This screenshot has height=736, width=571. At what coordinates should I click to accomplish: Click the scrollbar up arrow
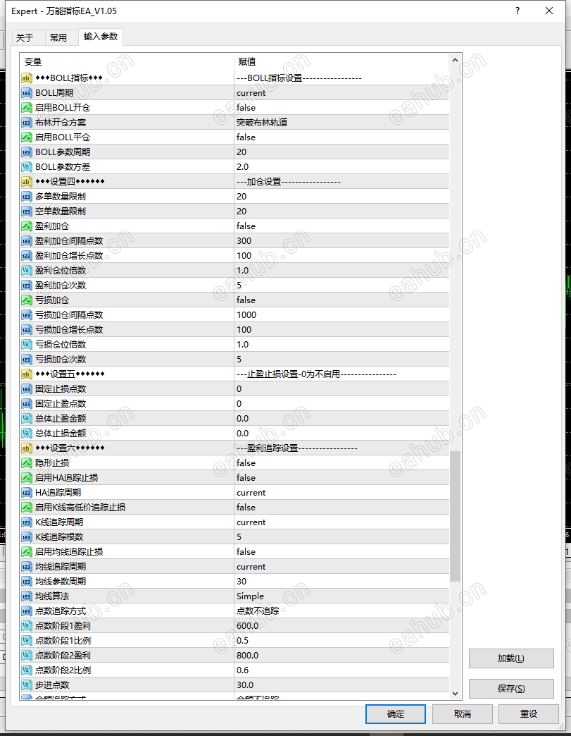pyautogui.click(x=455, y=60)
